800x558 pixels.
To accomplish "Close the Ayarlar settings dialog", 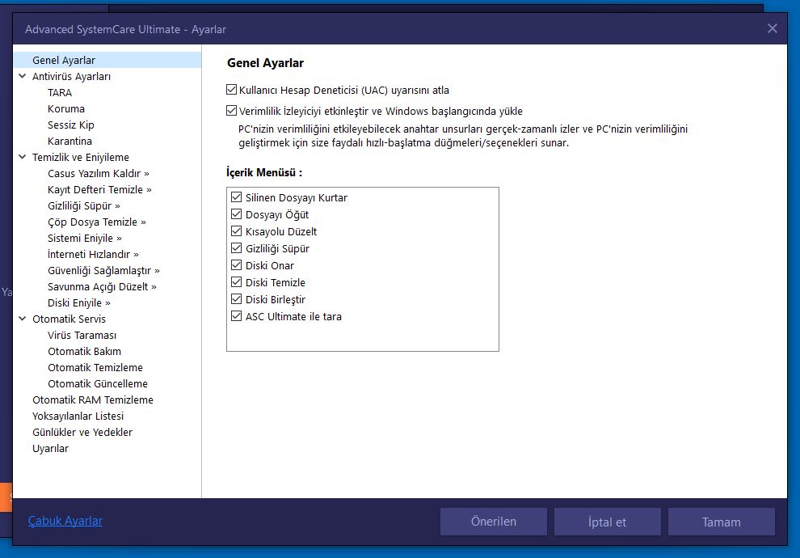I will click(772, 28).
